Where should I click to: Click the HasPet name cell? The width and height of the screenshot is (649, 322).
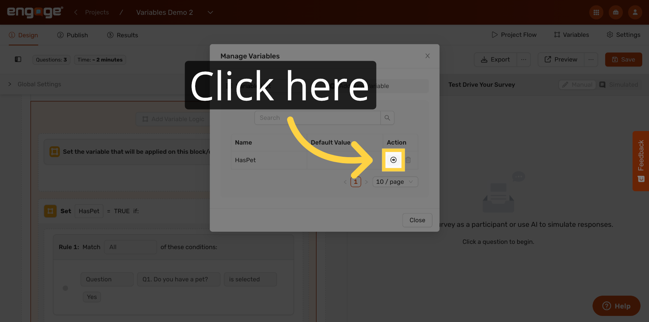[x=269, y=160]
